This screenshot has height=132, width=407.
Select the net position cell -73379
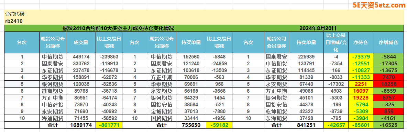coord(361,56)
